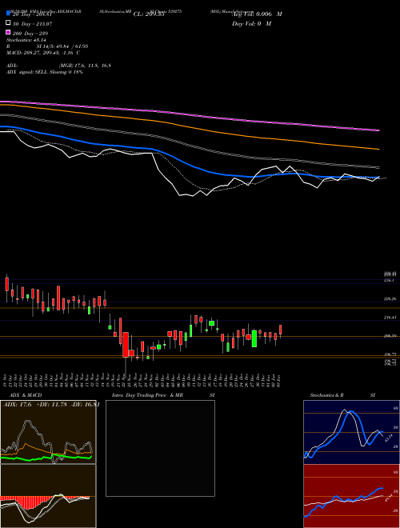Select the '20 Day = 208.81' legend text
The width and height of the screenshot is (400, 528).
pyautogui.click(x=32, y=14)
